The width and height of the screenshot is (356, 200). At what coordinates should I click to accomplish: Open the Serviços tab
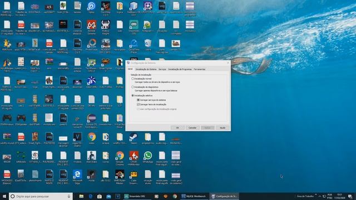[x=162, y=69]
